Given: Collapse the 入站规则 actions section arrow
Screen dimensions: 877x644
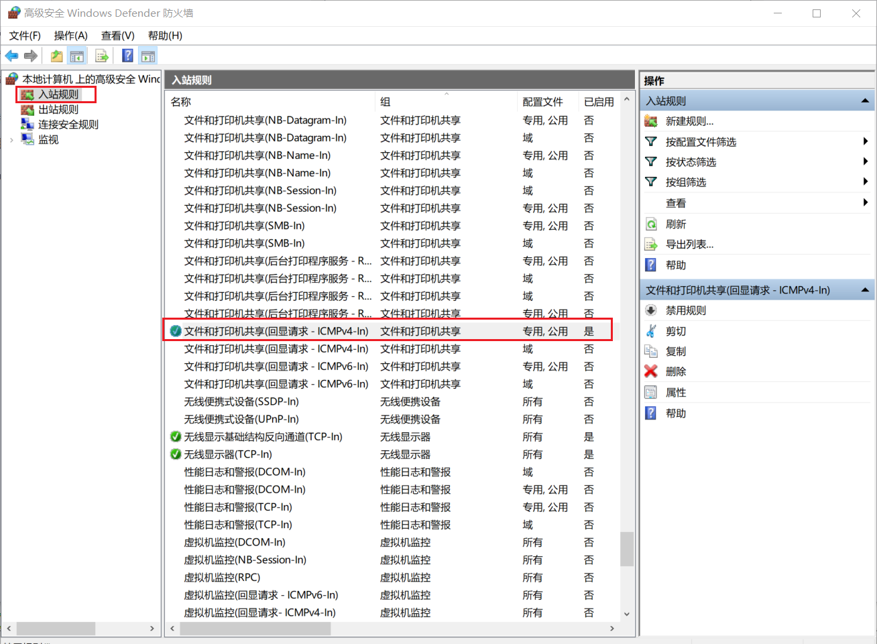Looking at the screenshot, I should coord(865,101).
